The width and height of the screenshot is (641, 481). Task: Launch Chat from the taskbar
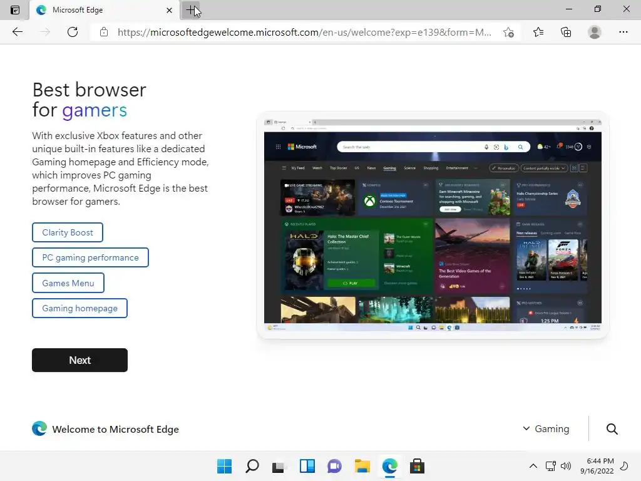(x=334, y=466)
